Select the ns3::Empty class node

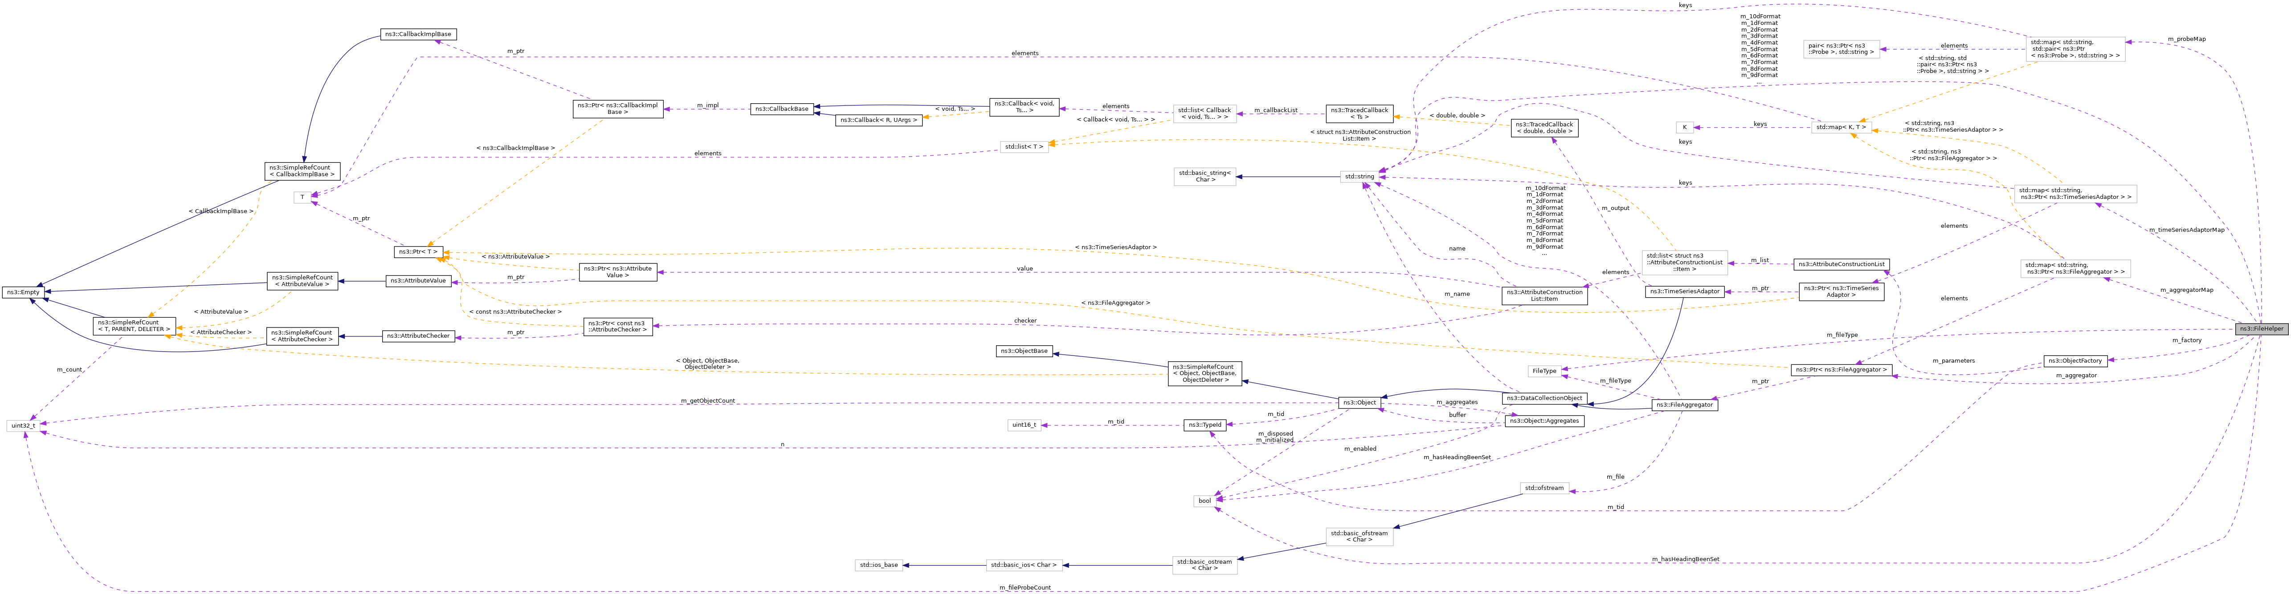[23, 292]
